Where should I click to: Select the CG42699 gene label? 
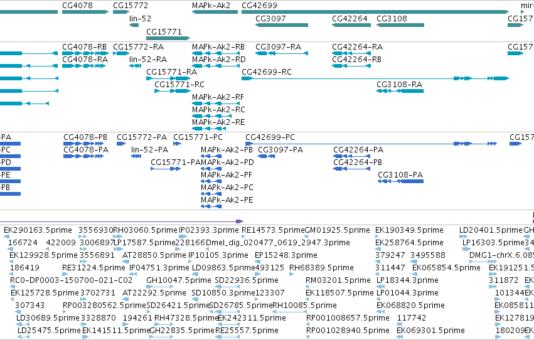(x=259, y=6)
